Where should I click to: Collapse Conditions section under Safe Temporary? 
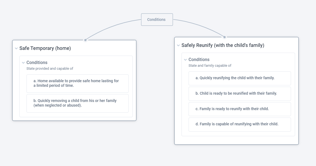coord(23,63)
